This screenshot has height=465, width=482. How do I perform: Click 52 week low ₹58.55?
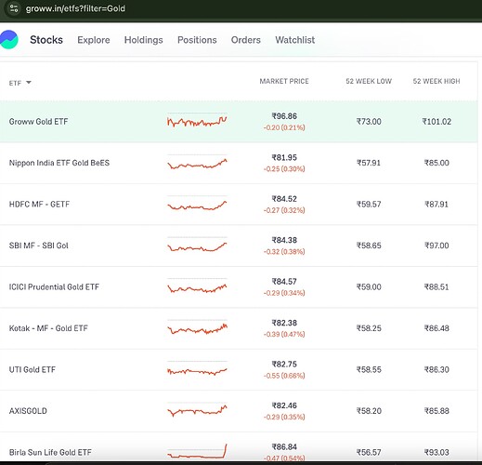[x=369, y=369]
